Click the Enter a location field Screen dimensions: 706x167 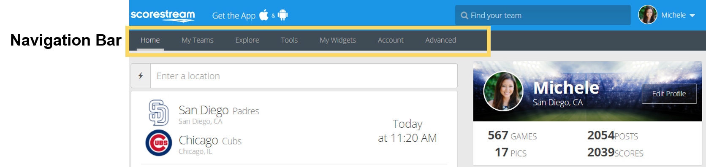point(304,76)
